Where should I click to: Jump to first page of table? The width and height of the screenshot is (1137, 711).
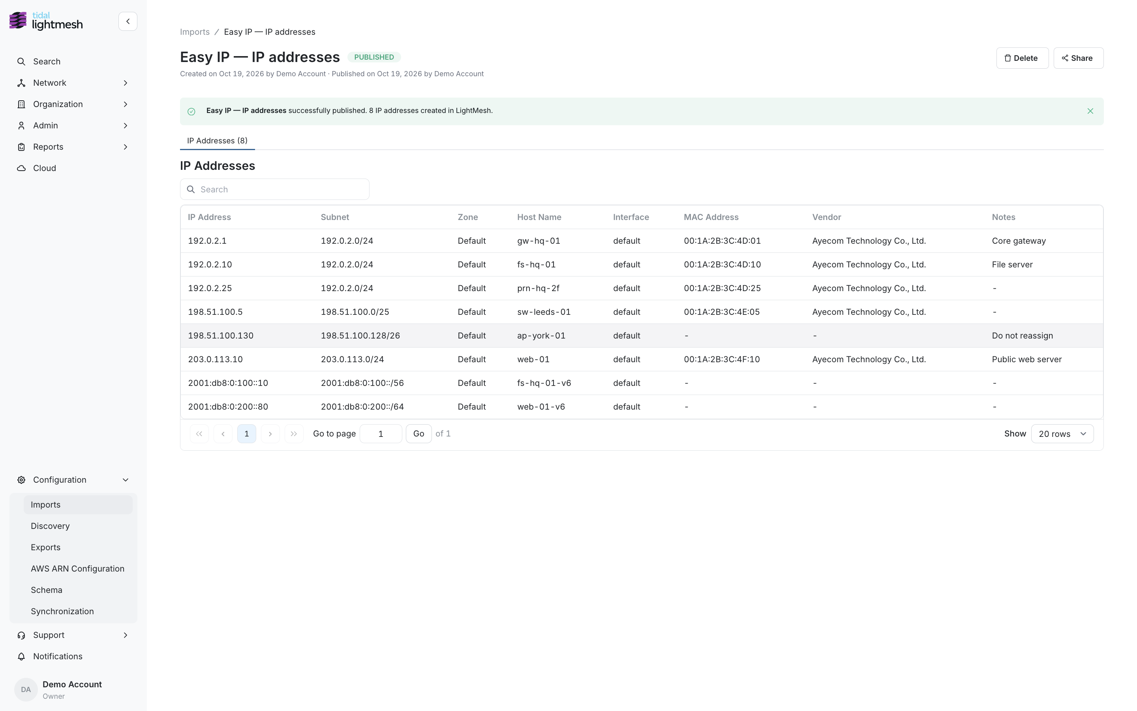tap(199, 434)
